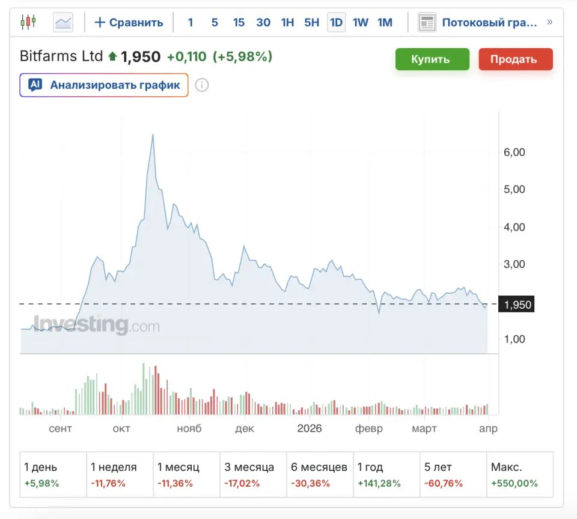
Task: Select the area chart type icon
Action: [x=63, y=22]
